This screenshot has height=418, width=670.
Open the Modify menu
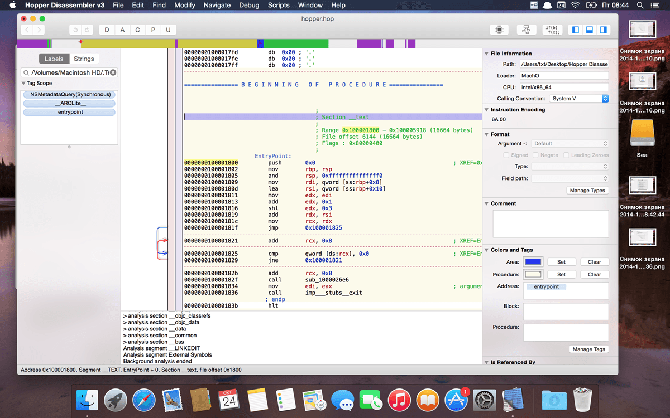[x=185, y=5]
